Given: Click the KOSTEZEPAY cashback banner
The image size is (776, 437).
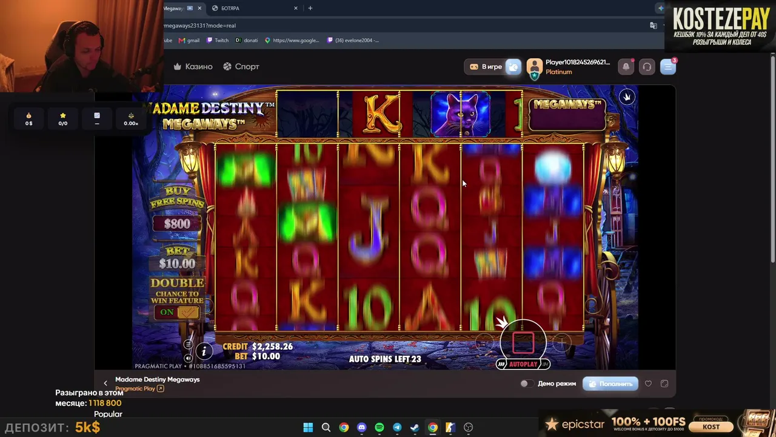Looking at the screenshot, I should pos(720,26).
